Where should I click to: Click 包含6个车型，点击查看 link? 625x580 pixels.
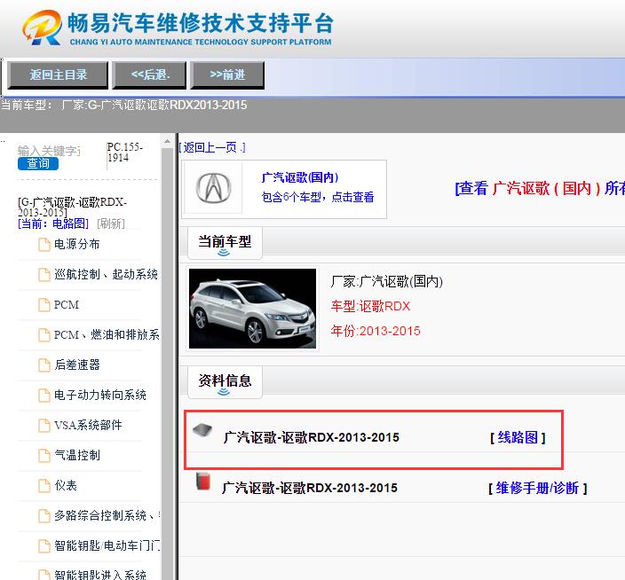tap(318, 197)
